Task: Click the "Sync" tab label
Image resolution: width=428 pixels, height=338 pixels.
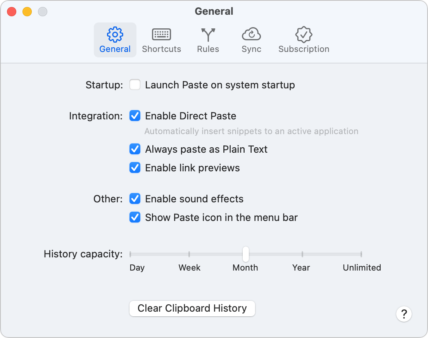Action: [x=251, y=49]
